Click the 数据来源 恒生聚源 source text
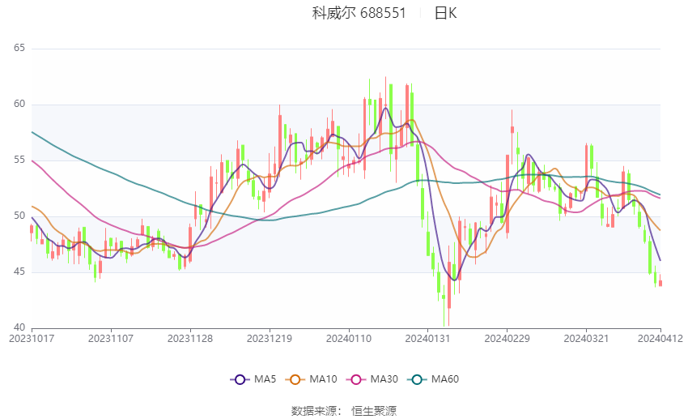 point(344,411)
